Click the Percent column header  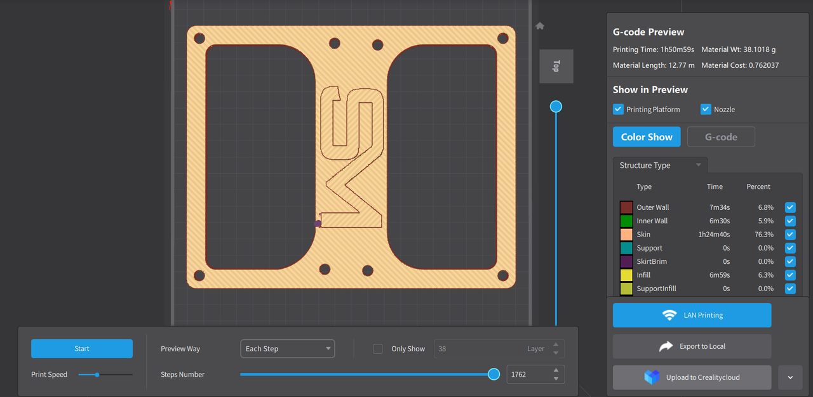758,186
